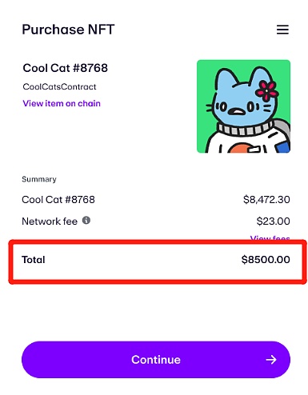Click the Network fee info icon
The height and width of the screenshot is (395, 308).
(86, 221)
